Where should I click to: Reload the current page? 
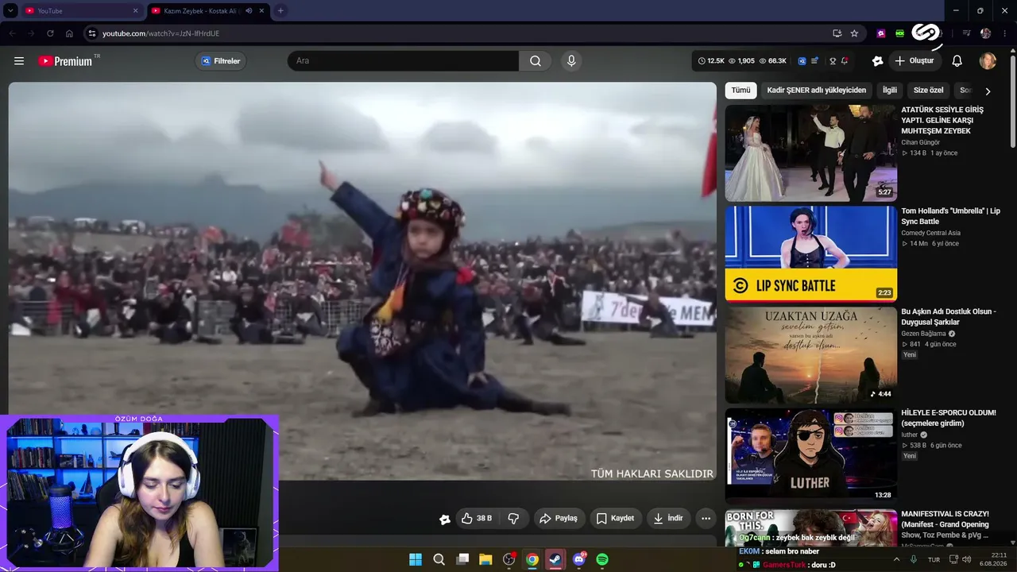[50, 33]
